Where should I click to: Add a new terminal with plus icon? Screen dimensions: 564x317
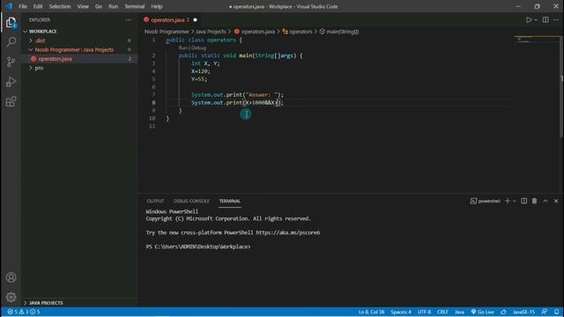click(508, 201)
